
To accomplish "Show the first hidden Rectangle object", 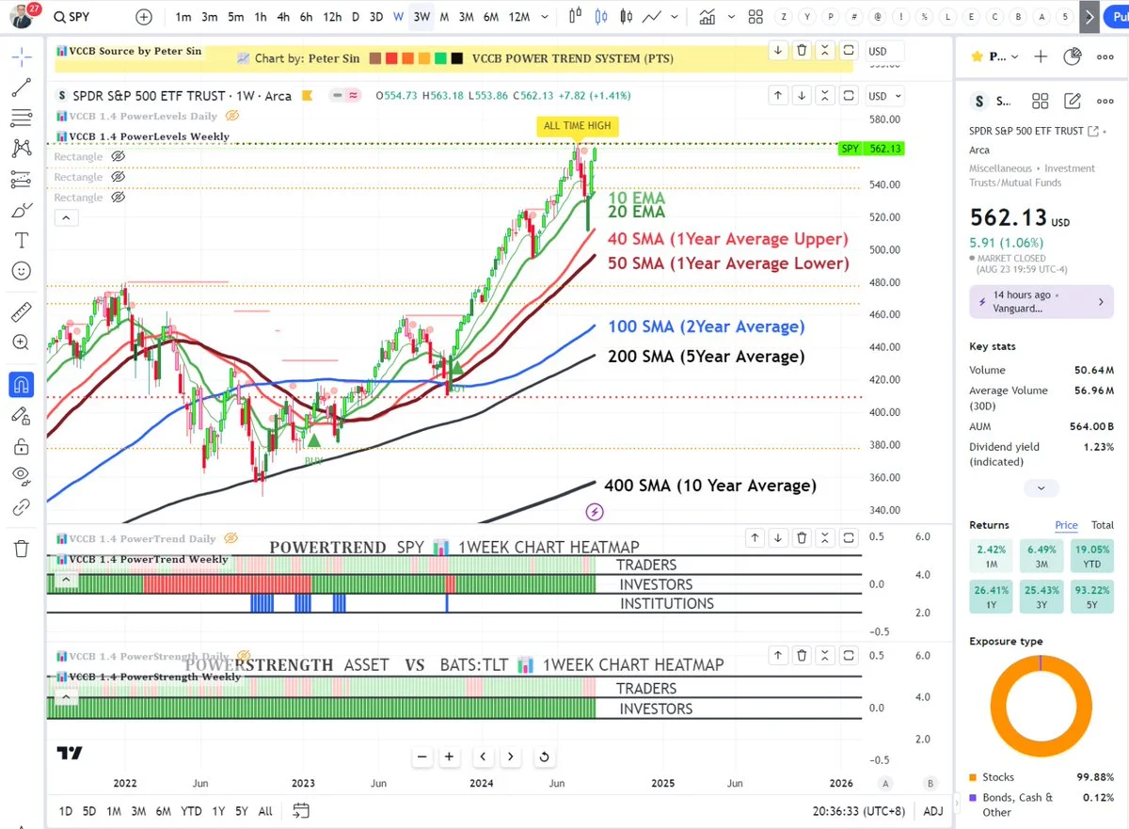I will point(118,156).
